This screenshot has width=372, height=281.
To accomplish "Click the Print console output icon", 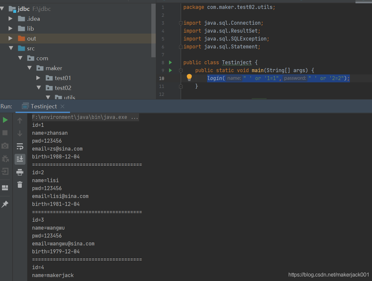I will (x=20, y=172).
